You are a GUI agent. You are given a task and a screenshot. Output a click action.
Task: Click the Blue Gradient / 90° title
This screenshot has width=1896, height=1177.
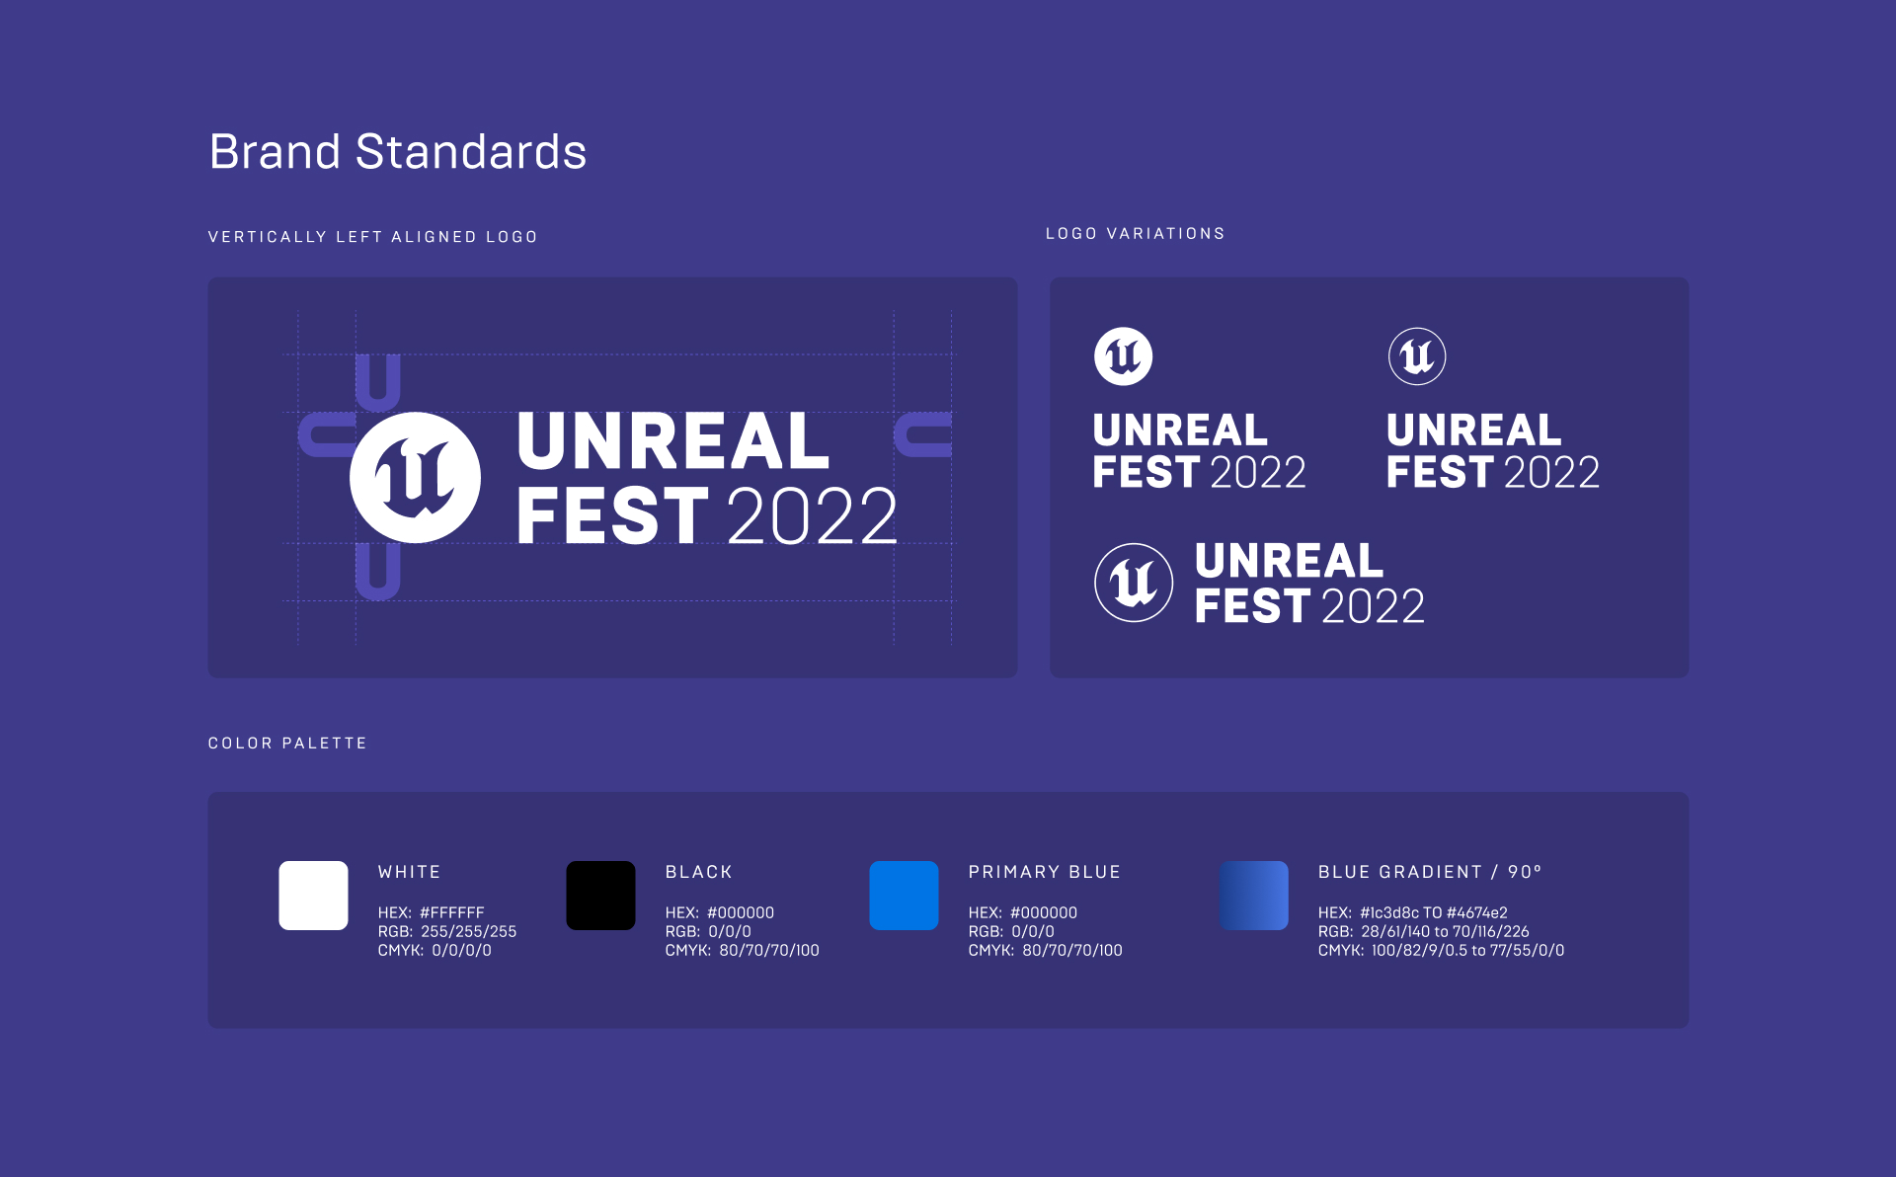(1429, 872)
